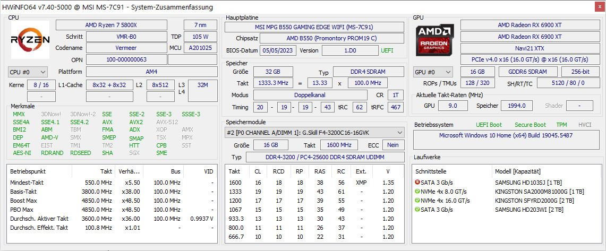606x251 pixels.
Task: Select the 933.3 memory timing row
Action: 314,219
